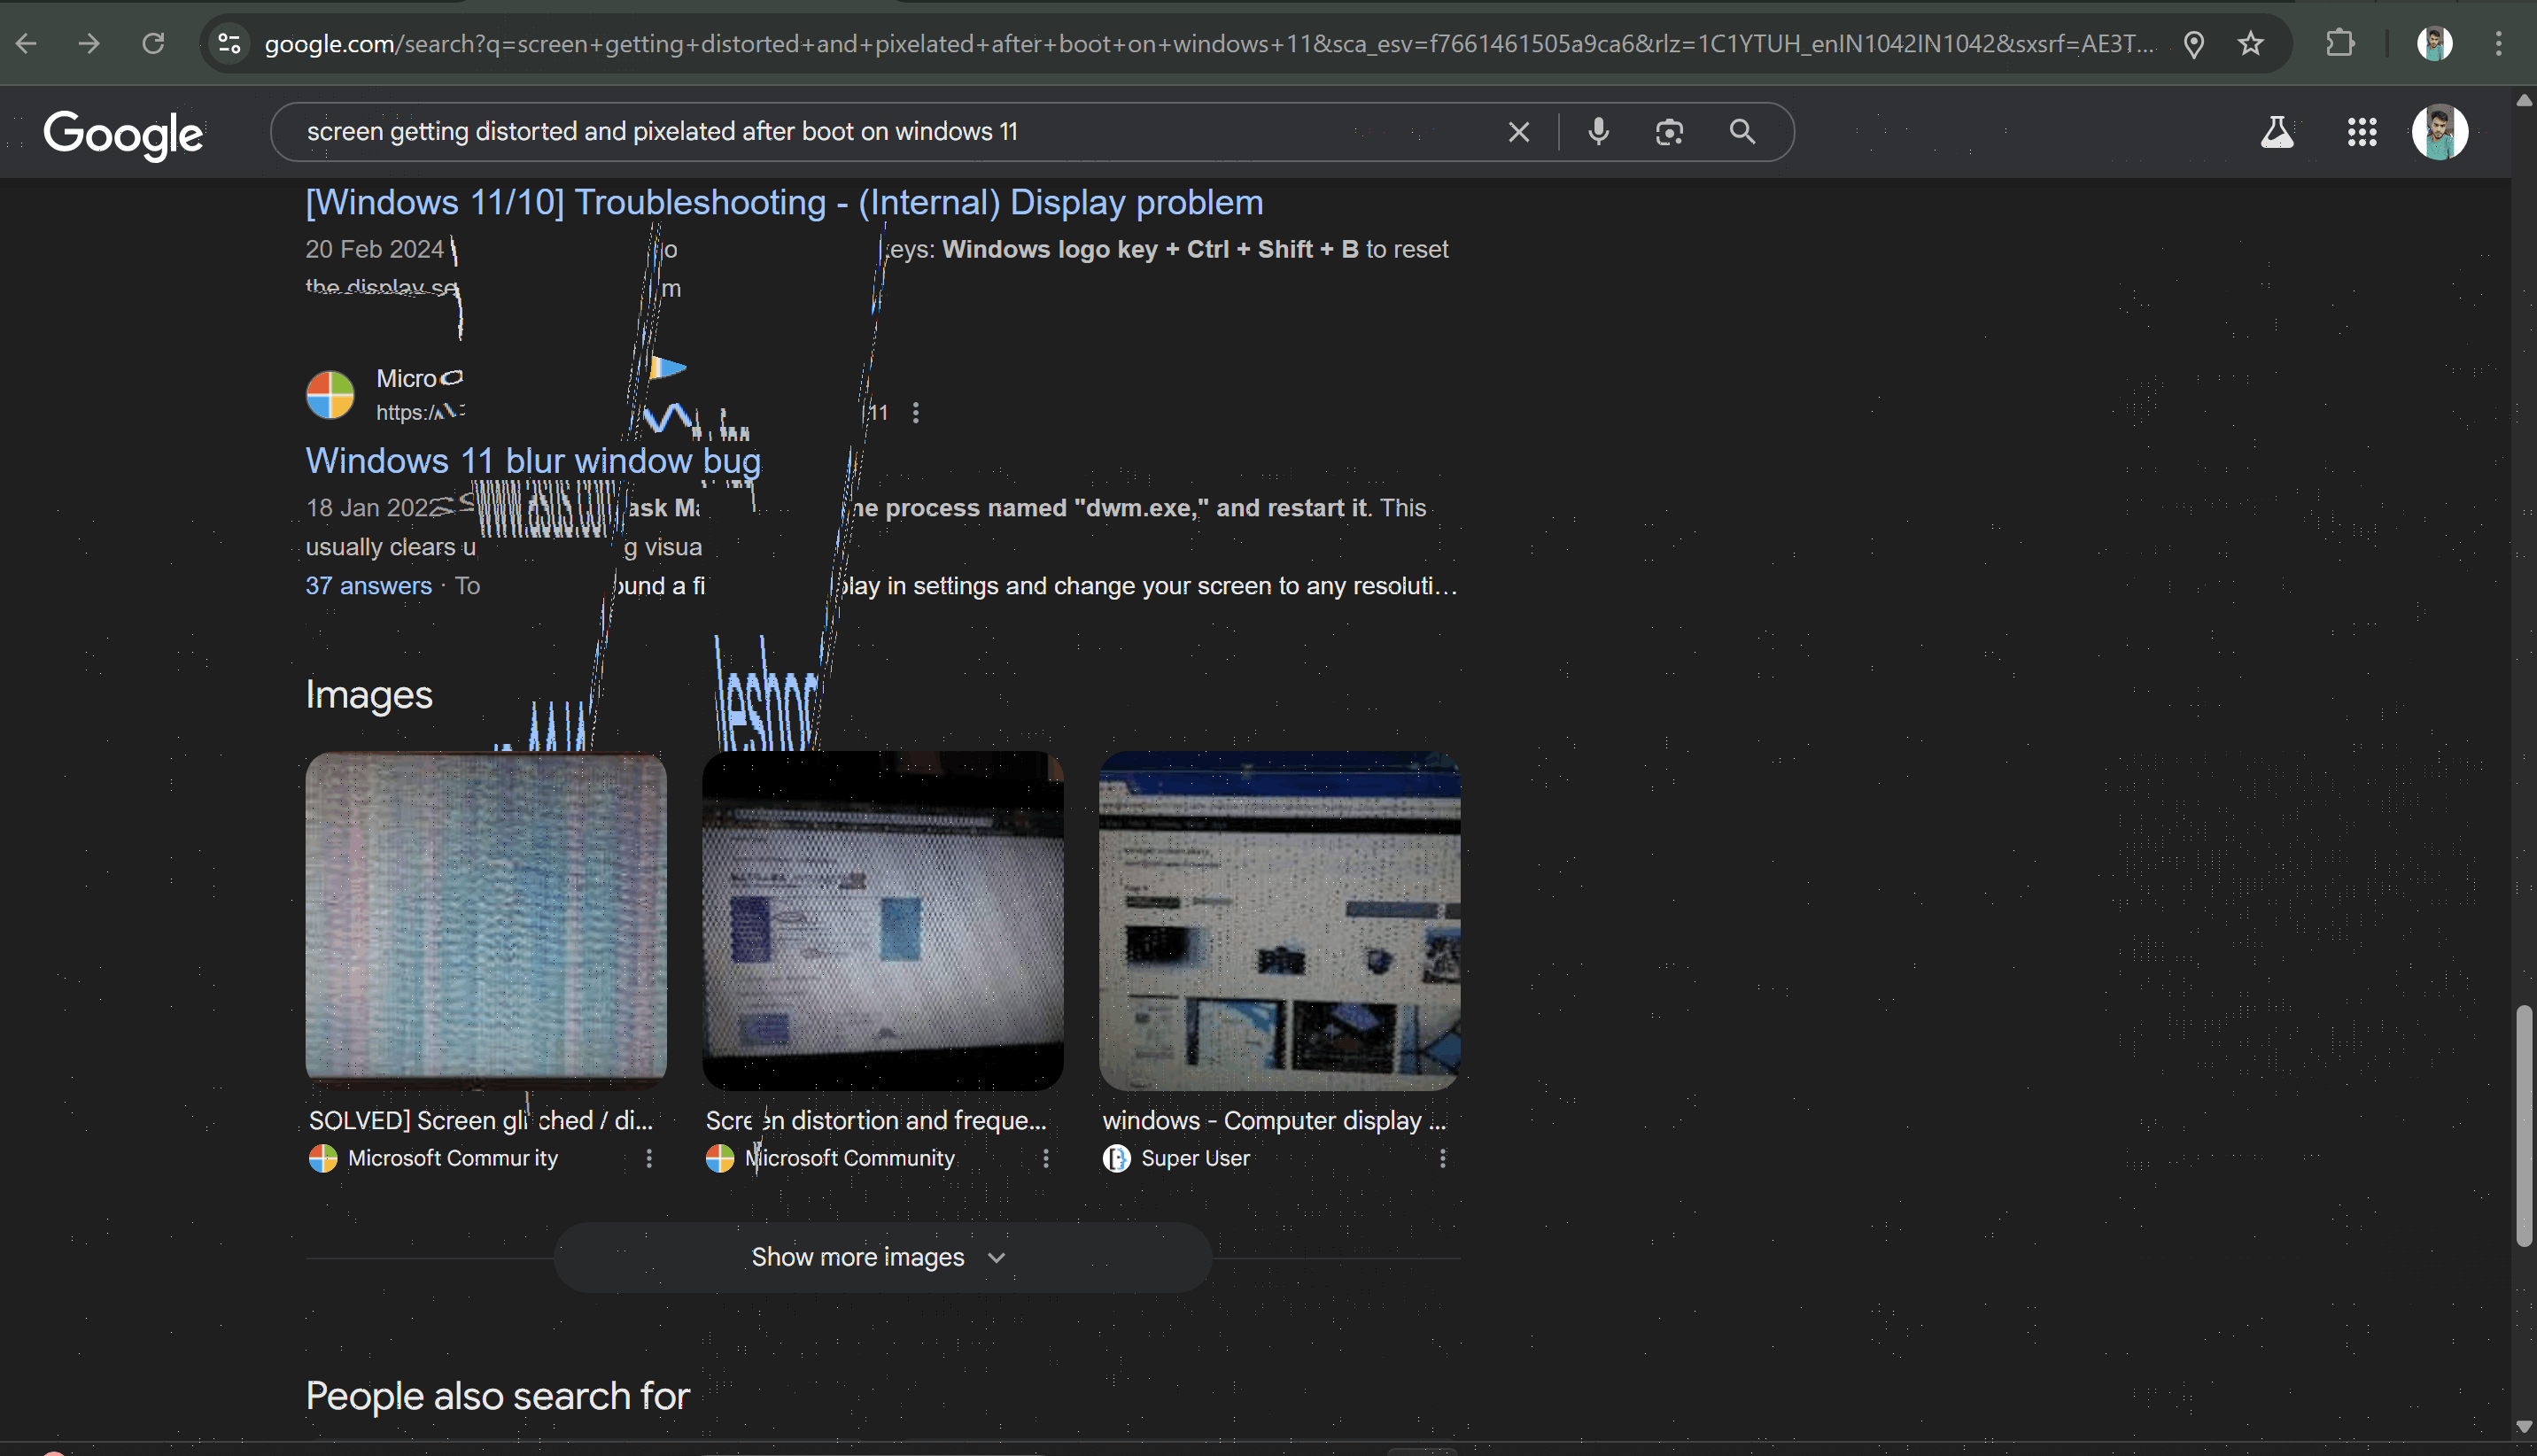Open Windows 11 blur window bug link
The height and width of the screenshot is (1456, 2537).
tap(533, 461)
